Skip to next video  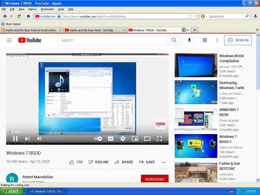click(27, 139)
